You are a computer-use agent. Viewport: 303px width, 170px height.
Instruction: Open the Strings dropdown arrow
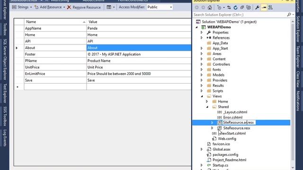coord(31,8)
